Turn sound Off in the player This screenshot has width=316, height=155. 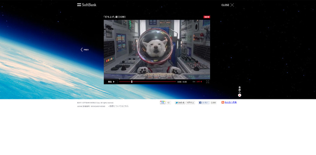coord(199,81)
